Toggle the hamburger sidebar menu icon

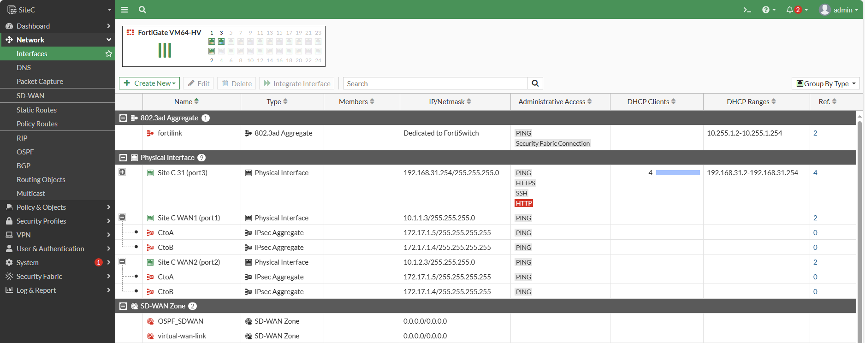124,10
